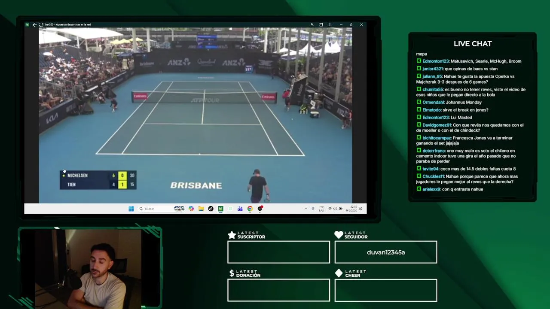Click chat username arielexx9

(431, 189)
